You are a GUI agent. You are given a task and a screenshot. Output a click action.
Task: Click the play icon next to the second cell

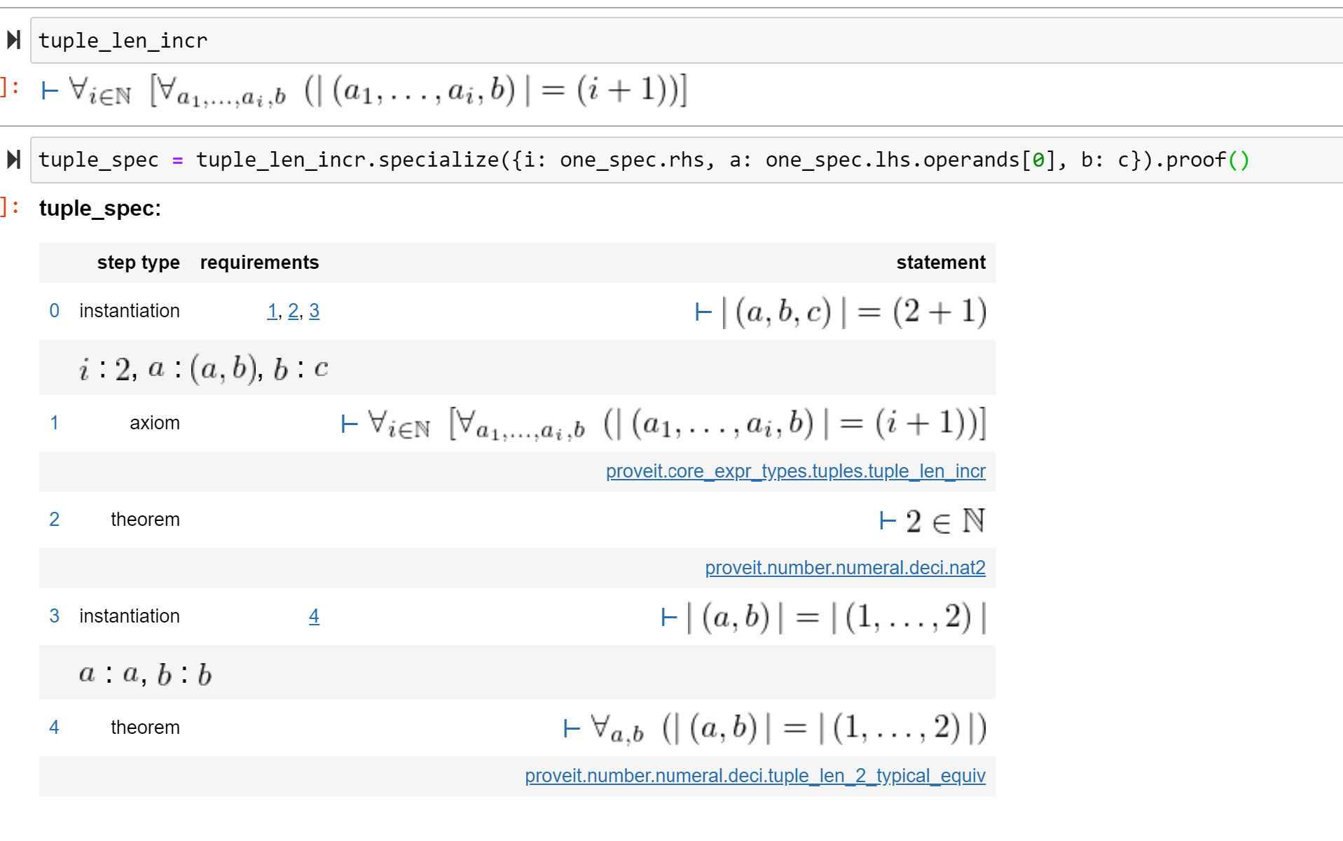click(13, 160)
